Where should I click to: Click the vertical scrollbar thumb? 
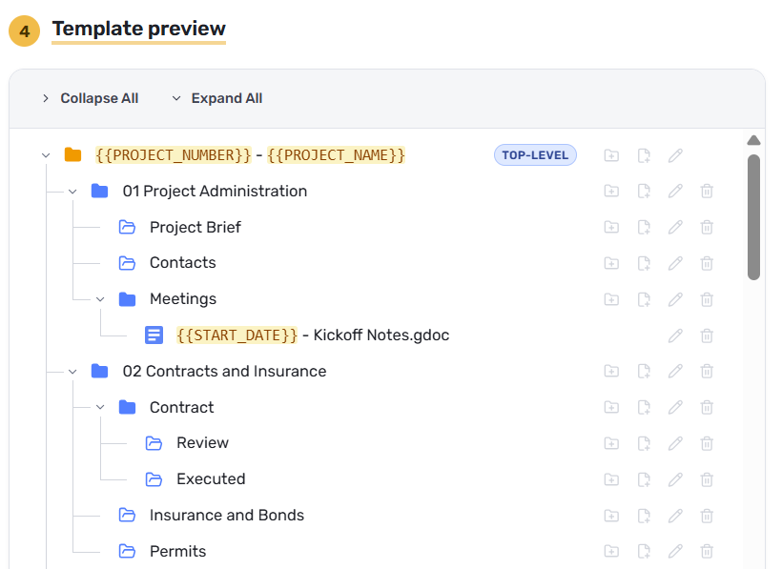coord(753,217)
